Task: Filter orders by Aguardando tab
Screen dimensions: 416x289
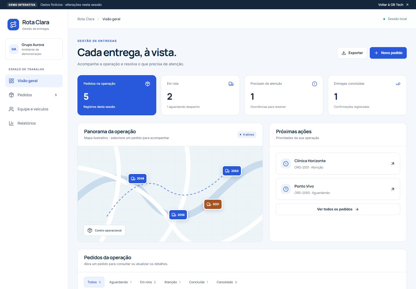Action: tap(120, 282)
